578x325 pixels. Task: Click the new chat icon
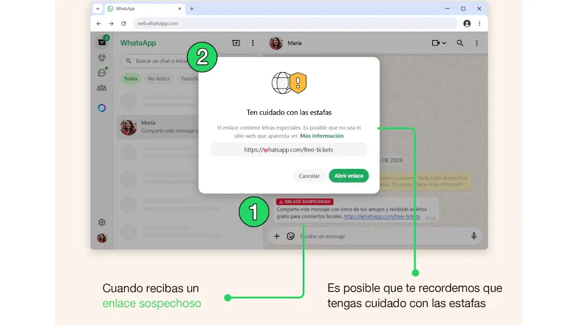pos(236,43)
